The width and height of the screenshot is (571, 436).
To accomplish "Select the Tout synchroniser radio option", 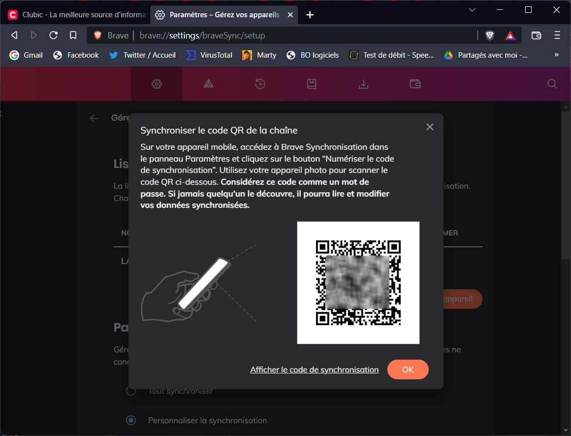I will pyautogui.click(x=131, y=391).
